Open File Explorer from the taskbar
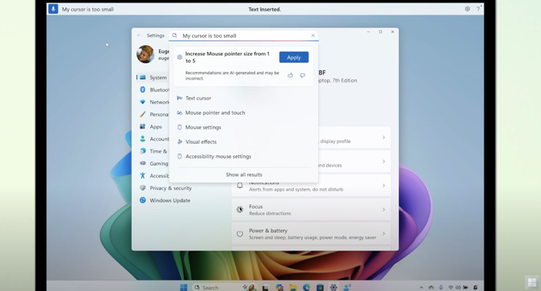This screenshot has height=291, width=541. click(293, 287)
